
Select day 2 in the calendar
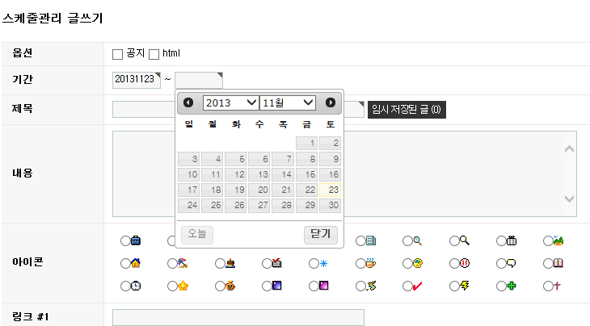click(330, 143)
